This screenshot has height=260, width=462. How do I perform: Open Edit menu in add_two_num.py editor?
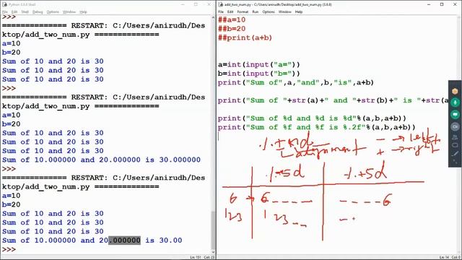tap(230, 12)
